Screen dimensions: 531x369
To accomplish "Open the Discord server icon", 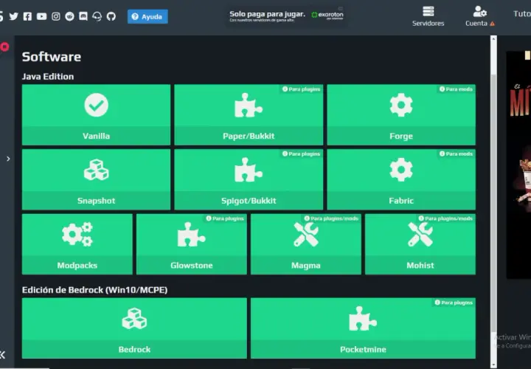I will pyautogui.click(x=83, y=16).
